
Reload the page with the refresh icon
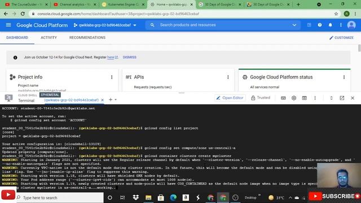click(23, 14)
